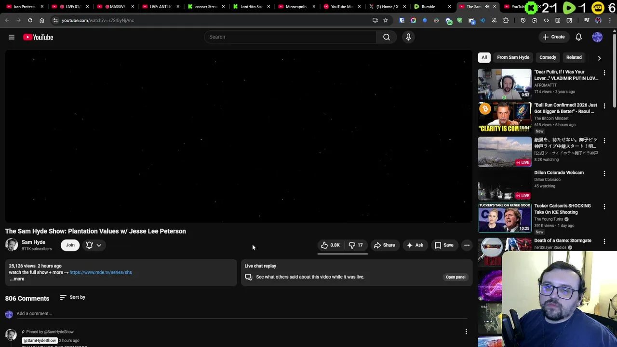Reload the page in browser

pos(30,20)
